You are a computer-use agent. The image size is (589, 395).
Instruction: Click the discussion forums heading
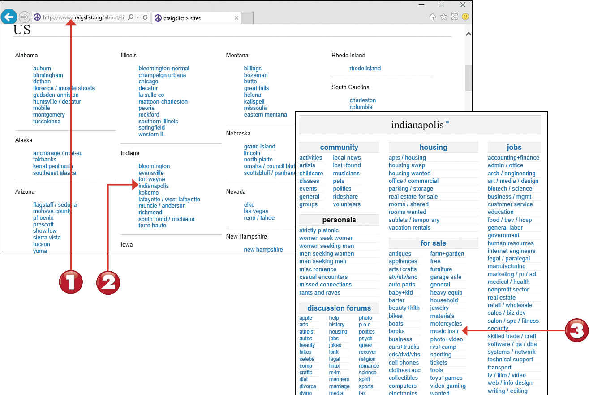339,308
